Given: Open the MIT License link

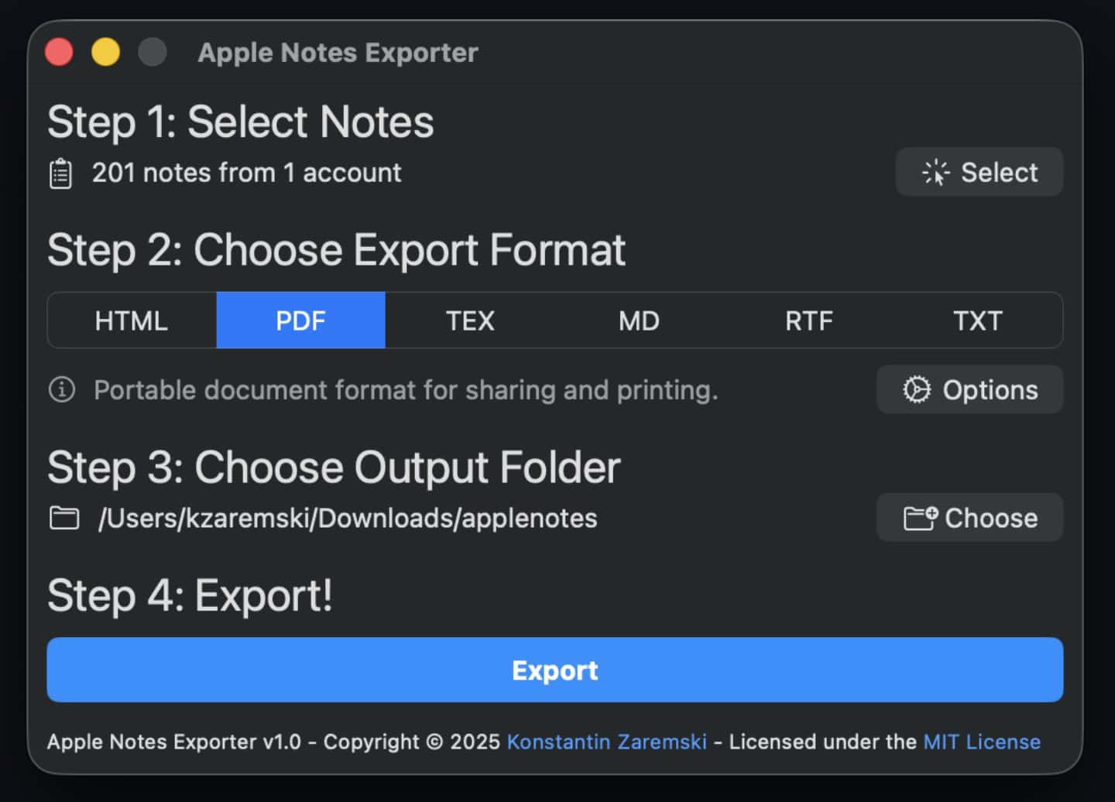Looking at the screenshot, I should [982, 742].
